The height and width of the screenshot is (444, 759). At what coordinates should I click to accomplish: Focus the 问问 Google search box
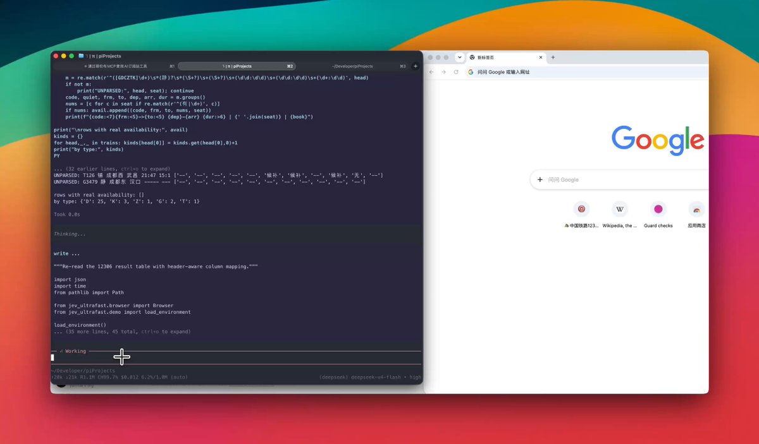tap(620, 180)
